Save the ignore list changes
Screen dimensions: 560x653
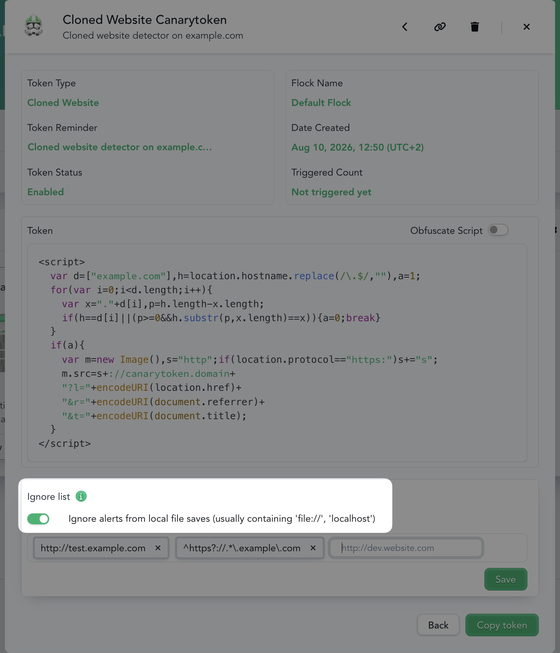click(506, 579)
